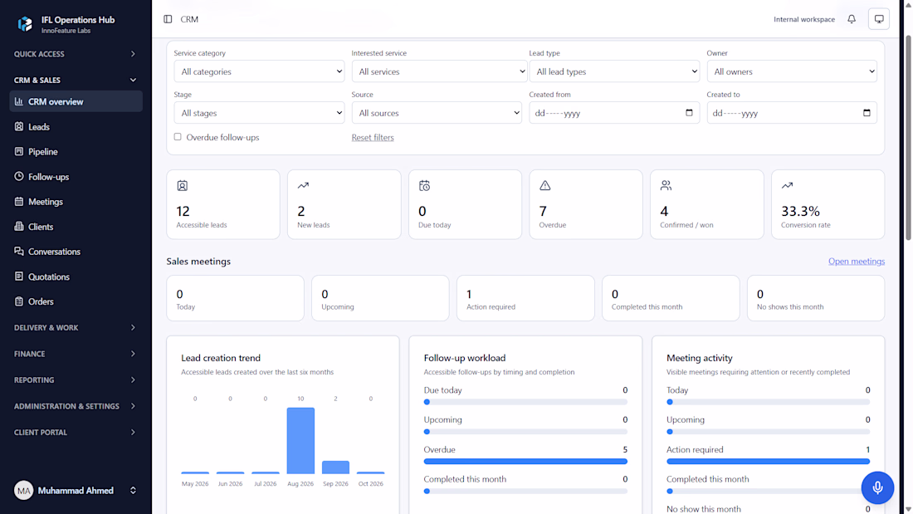The width and height of the screenshot is (913, 514).
Task: Open the notifications bell
Action: click(x=852, y=19)
